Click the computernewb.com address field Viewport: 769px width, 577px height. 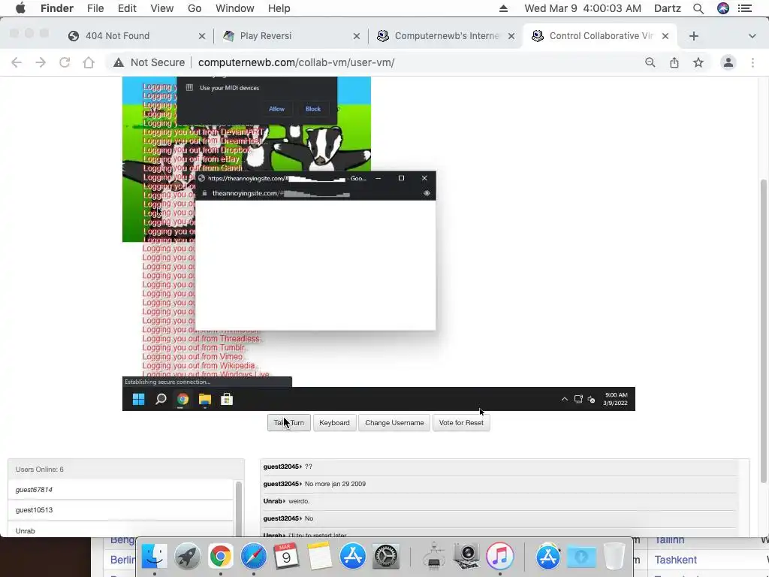point(296,62)
